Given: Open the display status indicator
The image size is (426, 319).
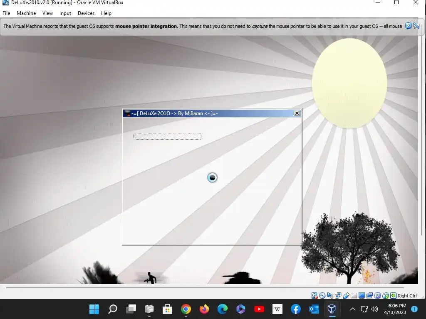Looking at the screenshot, I should (362, 296).
